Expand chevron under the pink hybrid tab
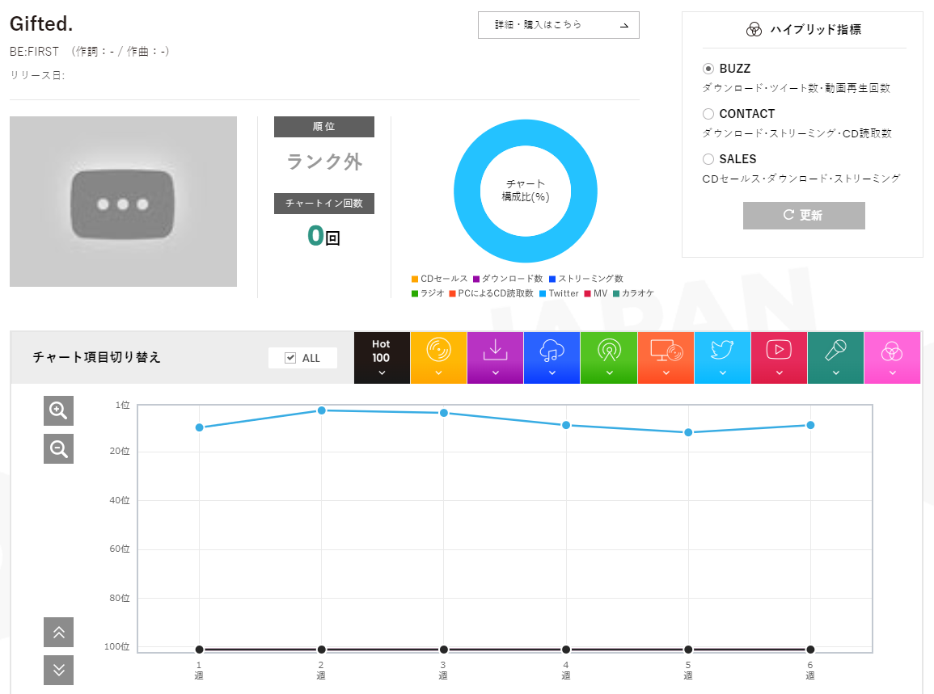 (892, 373)
